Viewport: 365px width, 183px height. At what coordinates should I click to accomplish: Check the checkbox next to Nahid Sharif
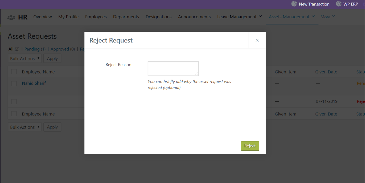click(14, 83)
